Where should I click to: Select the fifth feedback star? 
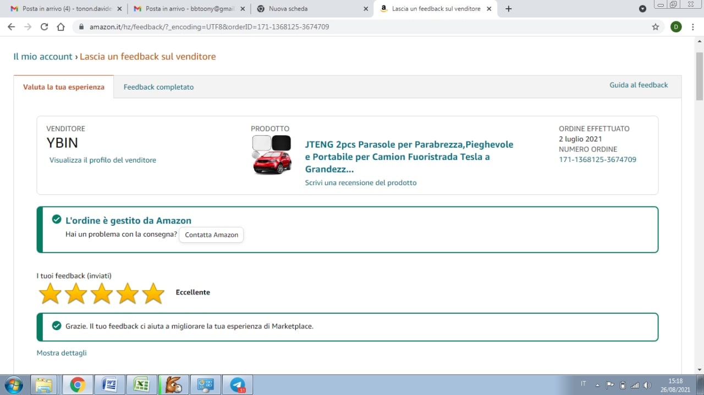pos(153,293)
